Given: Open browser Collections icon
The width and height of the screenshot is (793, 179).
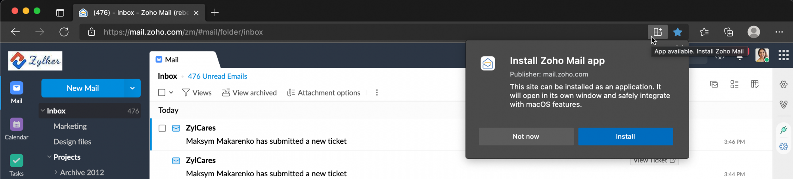Looking at the screenshot, I should coord(728,32).
